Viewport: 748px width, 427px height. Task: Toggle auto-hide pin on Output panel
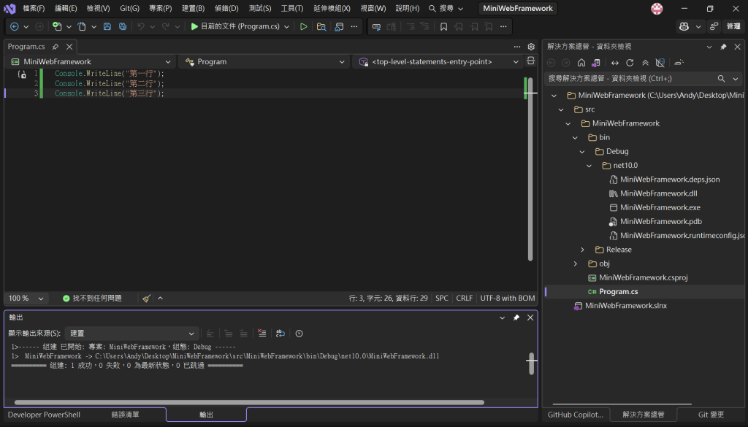516,318
